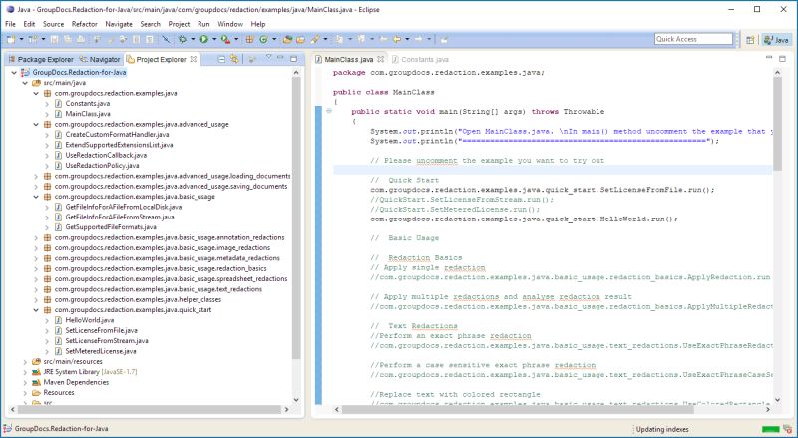Click the green Run button icon

pyautogui.click(x=204, y=39)
